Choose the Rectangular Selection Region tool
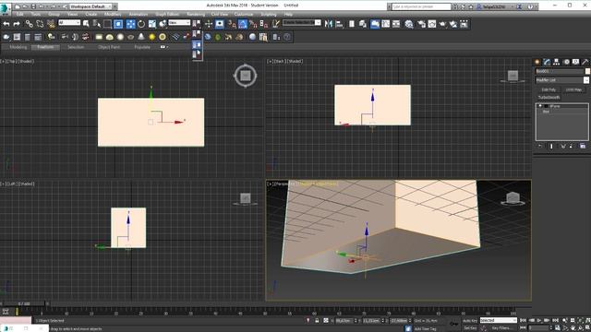 [x=107, y=24]
